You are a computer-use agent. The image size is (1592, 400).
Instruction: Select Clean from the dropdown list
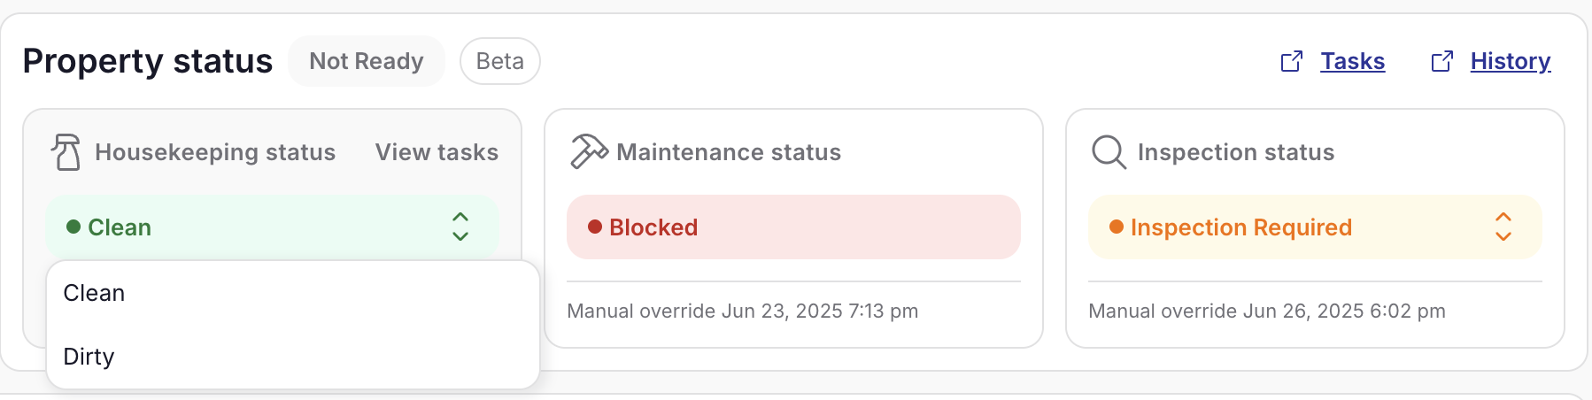click(x=95, y=293)
